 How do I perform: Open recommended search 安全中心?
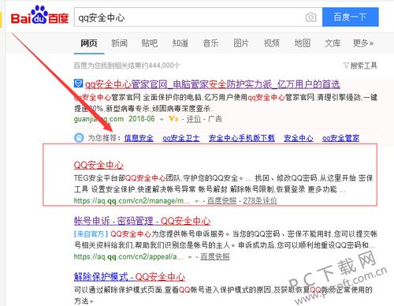pos(299,138)
